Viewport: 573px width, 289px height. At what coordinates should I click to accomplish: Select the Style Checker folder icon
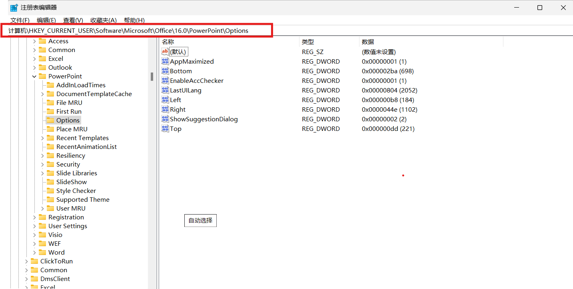pyautogui.click(x=50, y=191)
